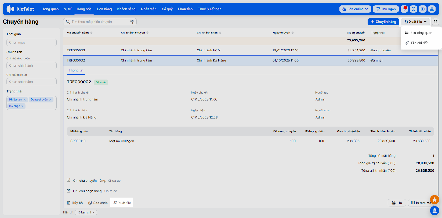Edit the receiving note pencil icon
The height and width of the screenshot is (218, 442).
(x=69, y=191)
